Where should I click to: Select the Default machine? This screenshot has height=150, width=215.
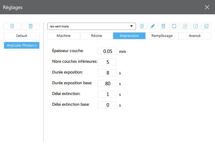22,36
